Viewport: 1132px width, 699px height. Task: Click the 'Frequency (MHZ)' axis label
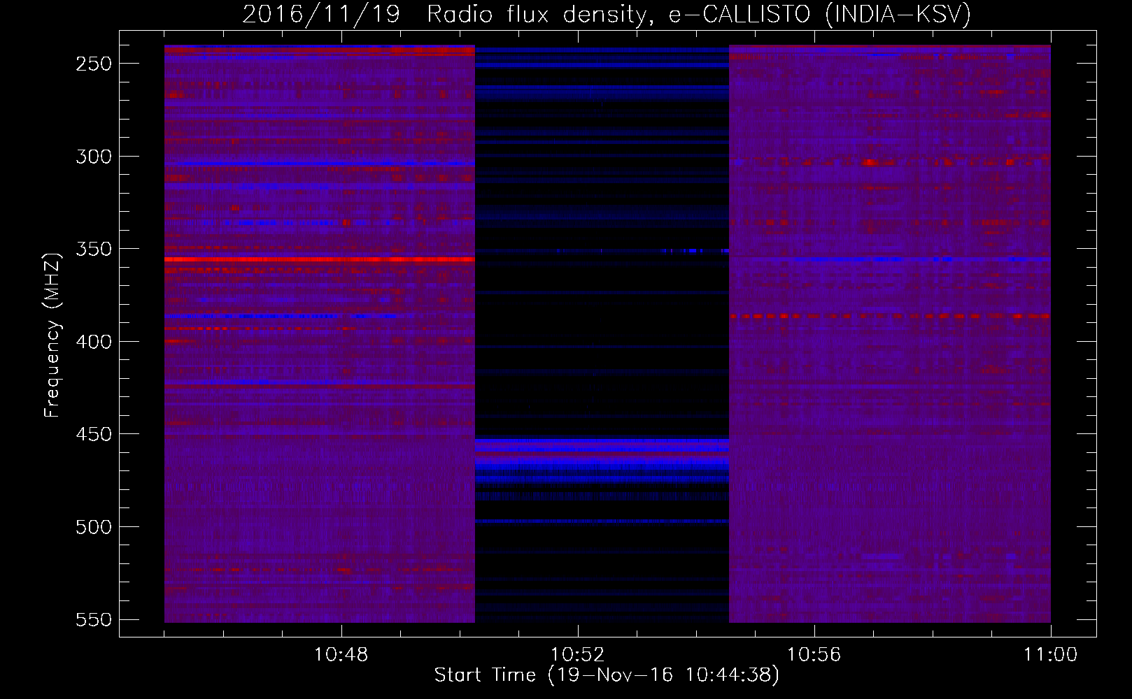click(x=52, y=336)
